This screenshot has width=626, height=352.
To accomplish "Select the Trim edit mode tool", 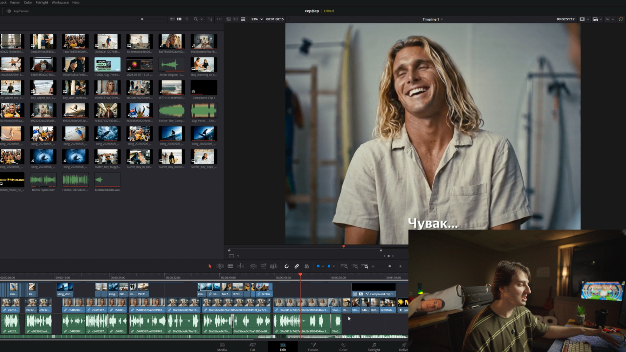I will coord(220,266).
